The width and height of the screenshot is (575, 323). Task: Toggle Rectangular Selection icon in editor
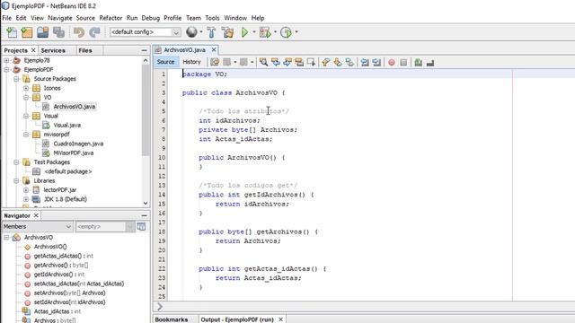(311, 62)
